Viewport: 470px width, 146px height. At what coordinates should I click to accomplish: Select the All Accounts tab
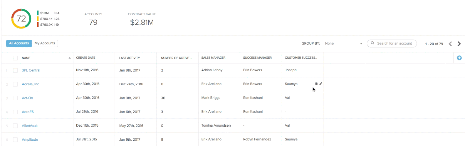point(19,43)
